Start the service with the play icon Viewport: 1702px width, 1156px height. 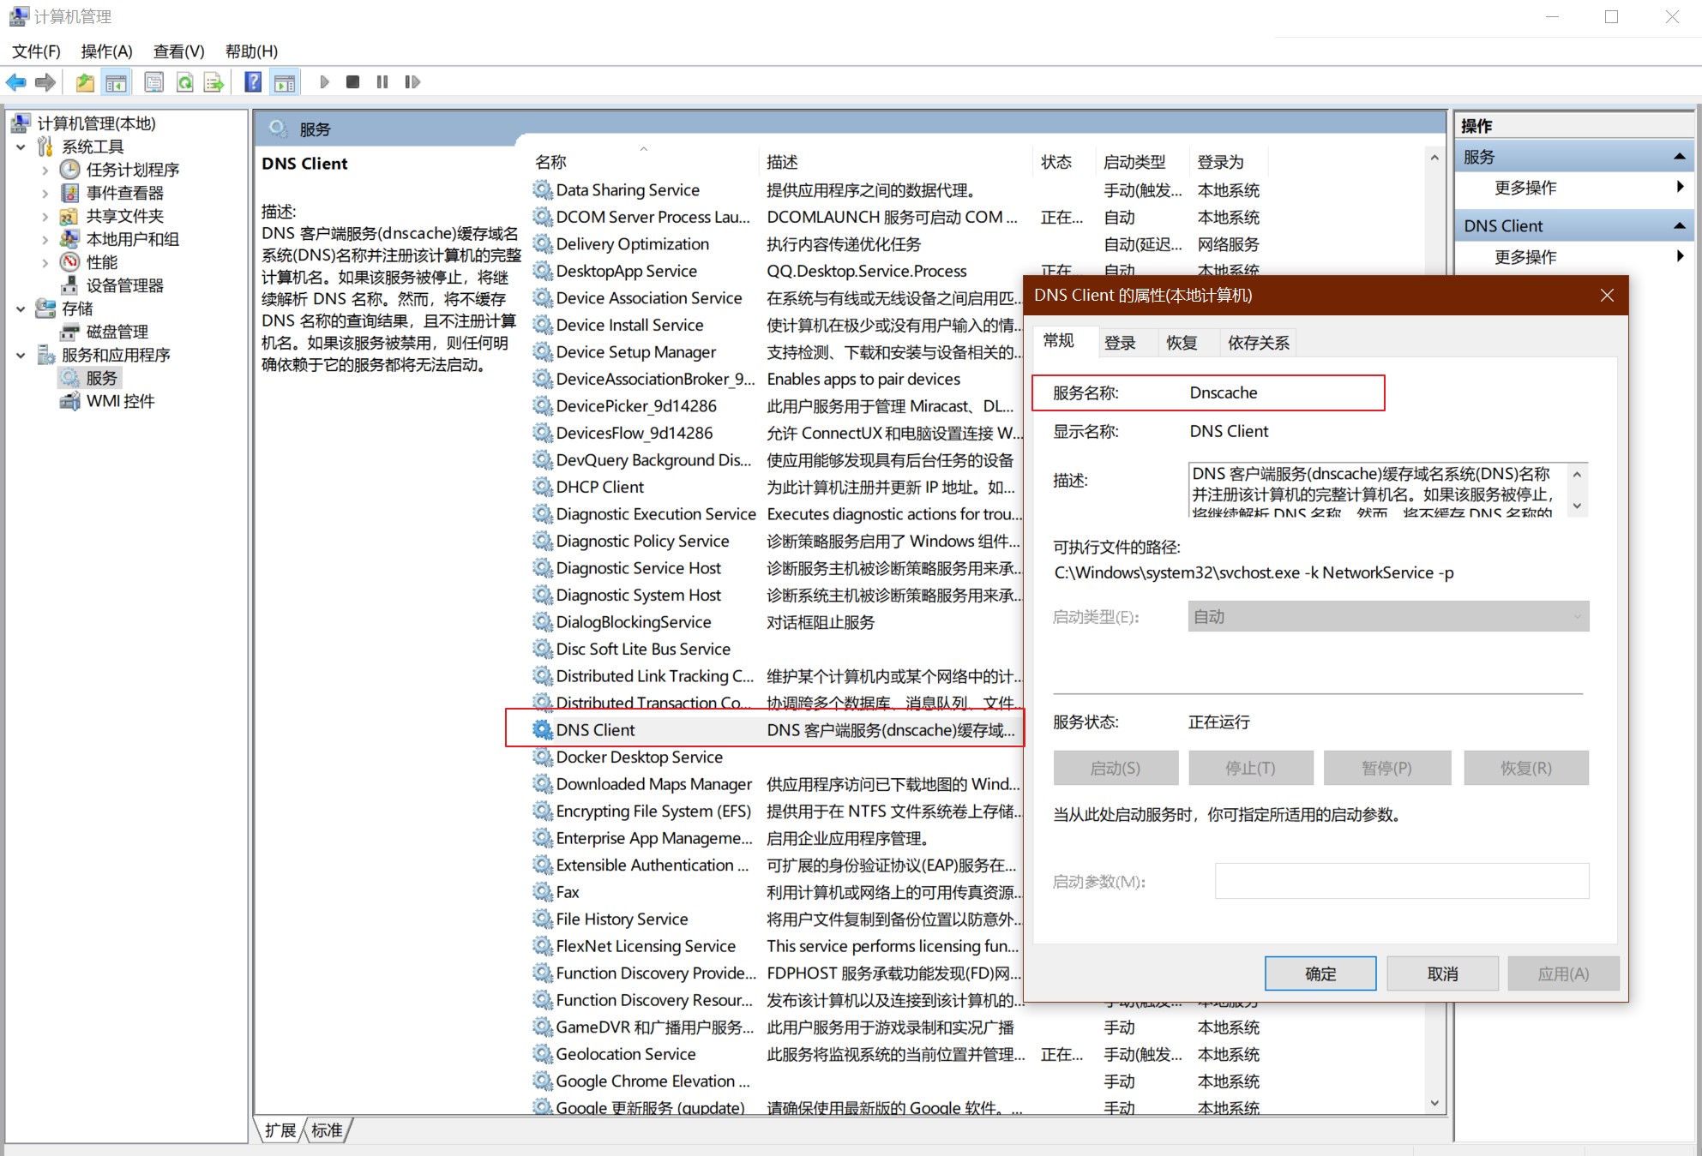coord(324,81)
